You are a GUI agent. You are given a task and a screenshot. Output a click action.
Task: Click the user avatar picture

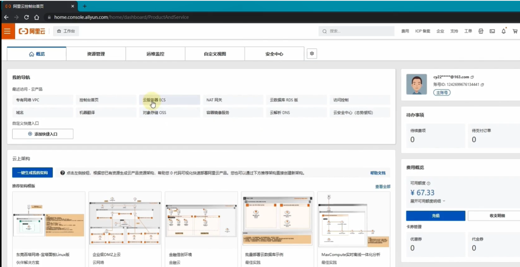[x=417, y=84]
